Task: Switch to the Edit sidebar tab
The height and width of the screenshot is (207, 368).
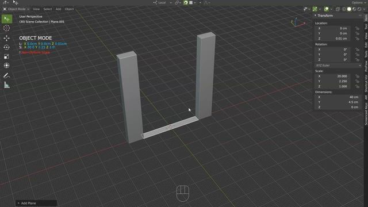Action: (366, 45)
